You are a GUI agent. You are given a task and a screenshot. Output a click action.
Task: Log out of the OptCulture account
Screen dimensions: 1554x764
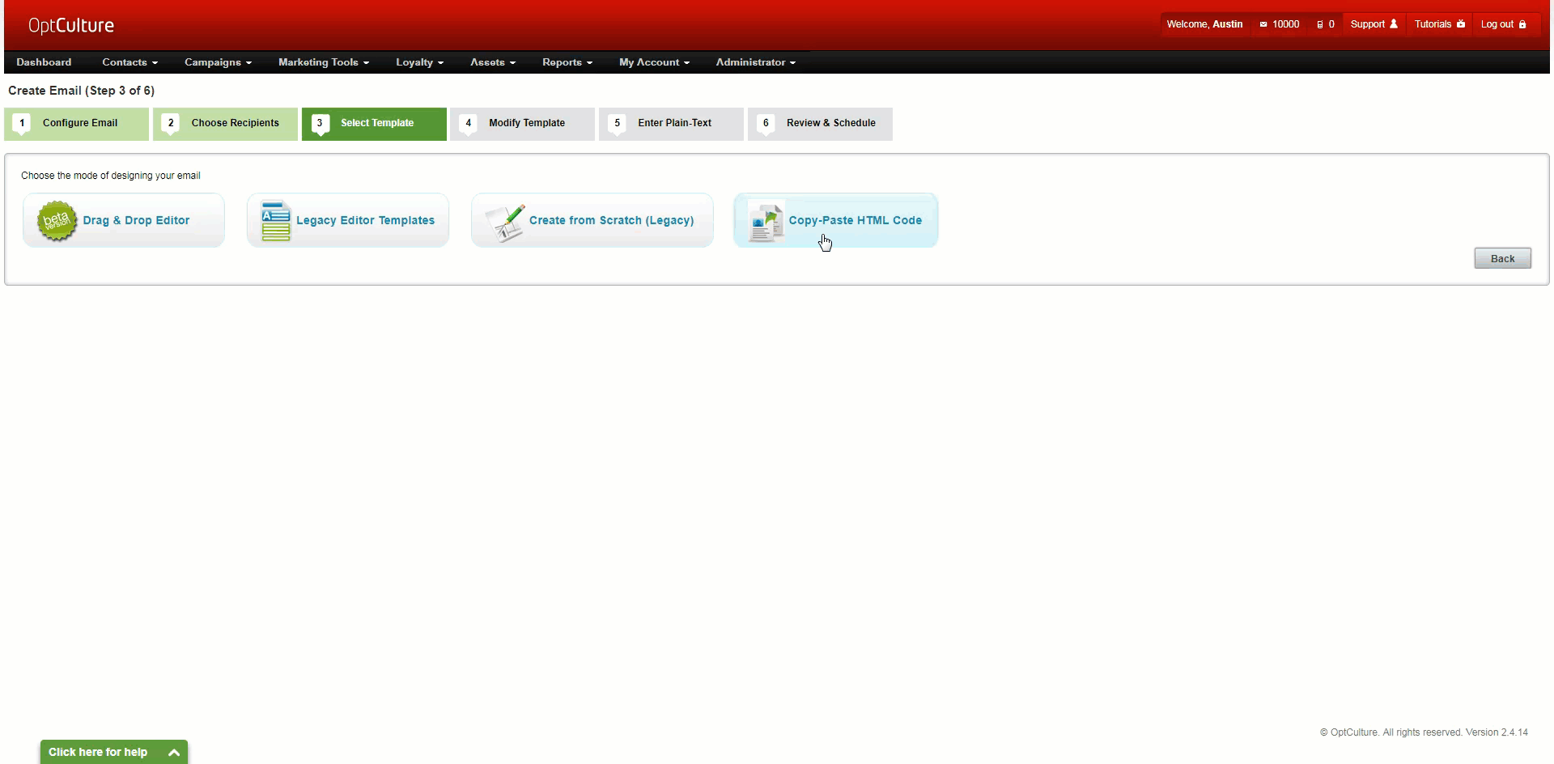(1503, 24)
